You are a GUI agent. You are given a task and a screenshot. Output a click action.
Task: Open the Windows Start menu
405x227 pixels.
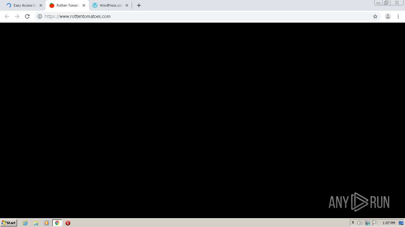pos(9,223)
